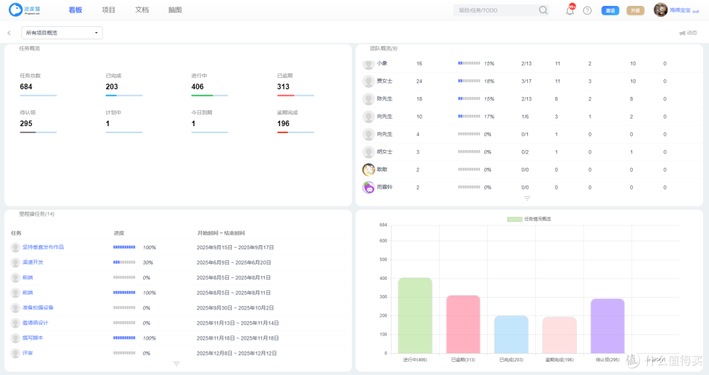The height and width of the screenshot is (375, 709).
Task: Click 小象's avatar in team overview
Action: [x=368, y=64]
